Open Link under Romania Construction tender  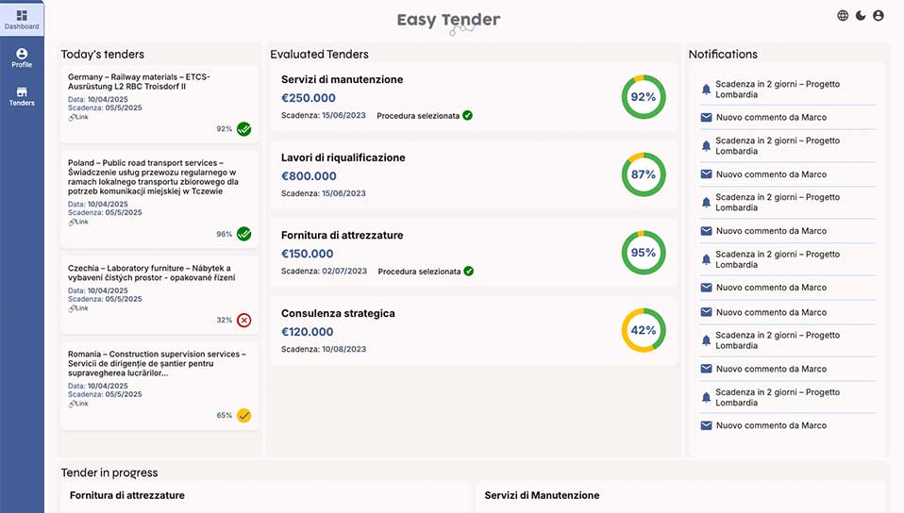78,404
